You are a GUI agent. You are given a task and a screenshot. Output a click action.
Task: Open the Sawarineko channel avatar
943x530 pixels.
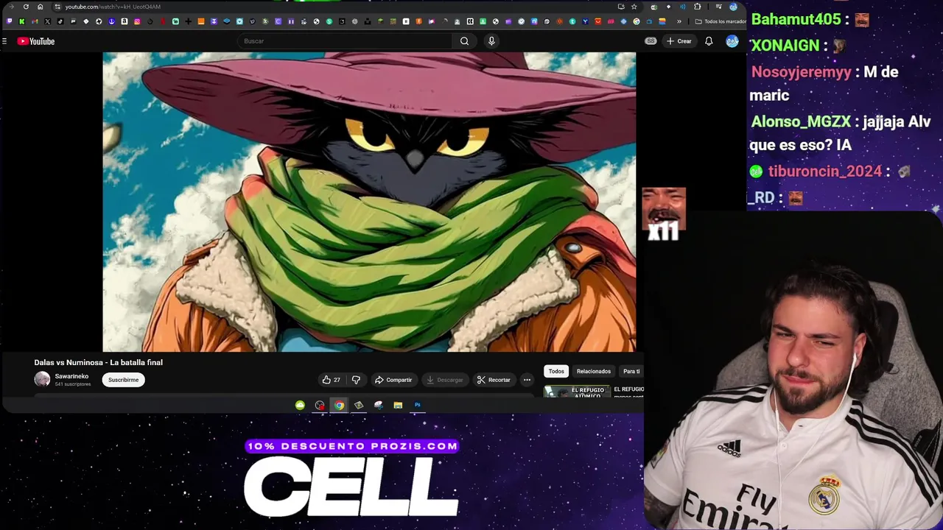42,379
